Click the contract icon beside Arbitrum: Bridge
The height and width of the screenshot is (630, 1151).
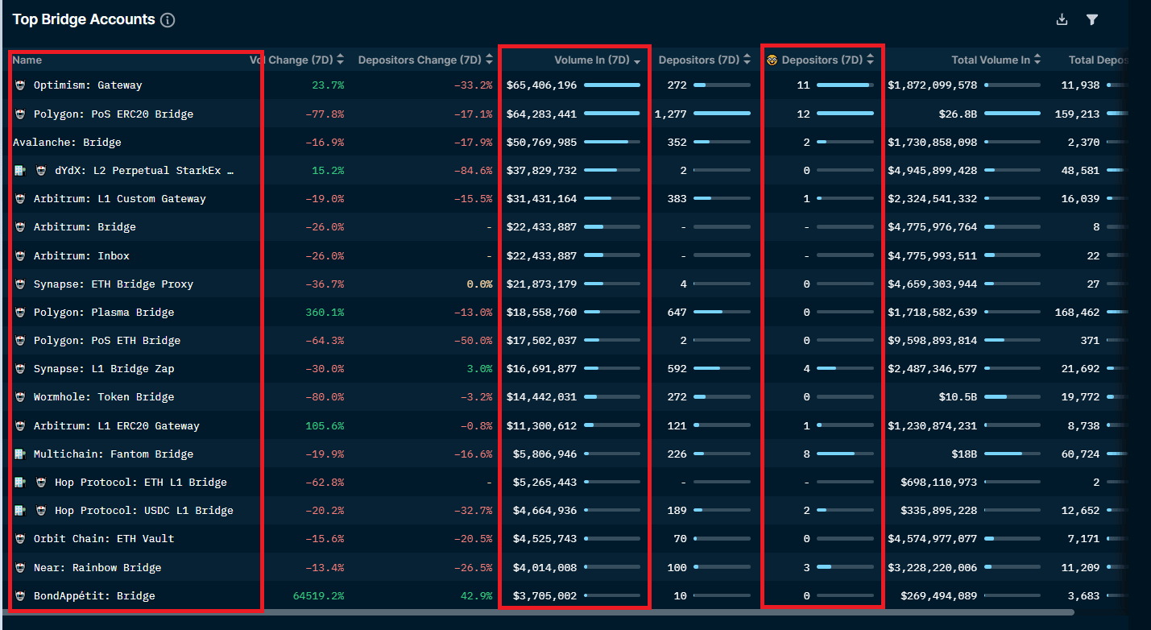pyautogui.click(x=20, y=227)
